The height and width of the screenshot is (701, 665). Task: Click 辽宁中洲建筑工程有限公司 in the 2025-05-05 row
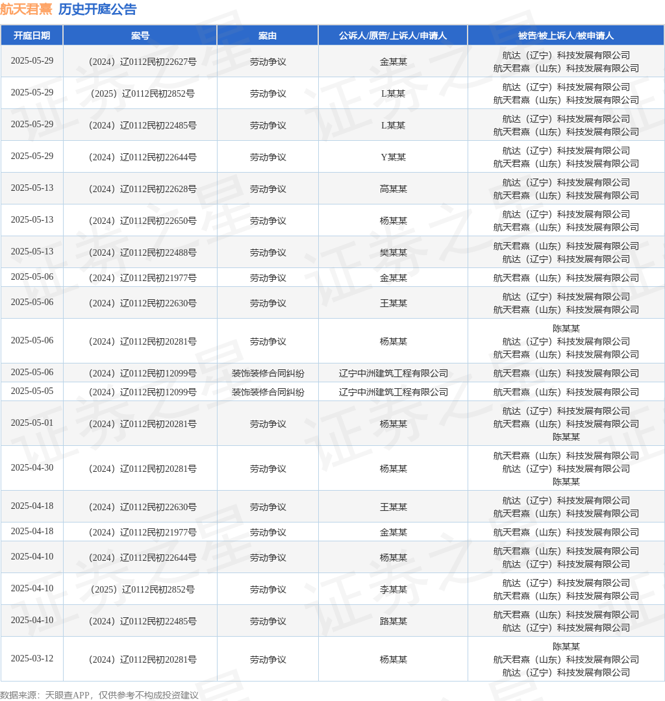tap(393, 392)
